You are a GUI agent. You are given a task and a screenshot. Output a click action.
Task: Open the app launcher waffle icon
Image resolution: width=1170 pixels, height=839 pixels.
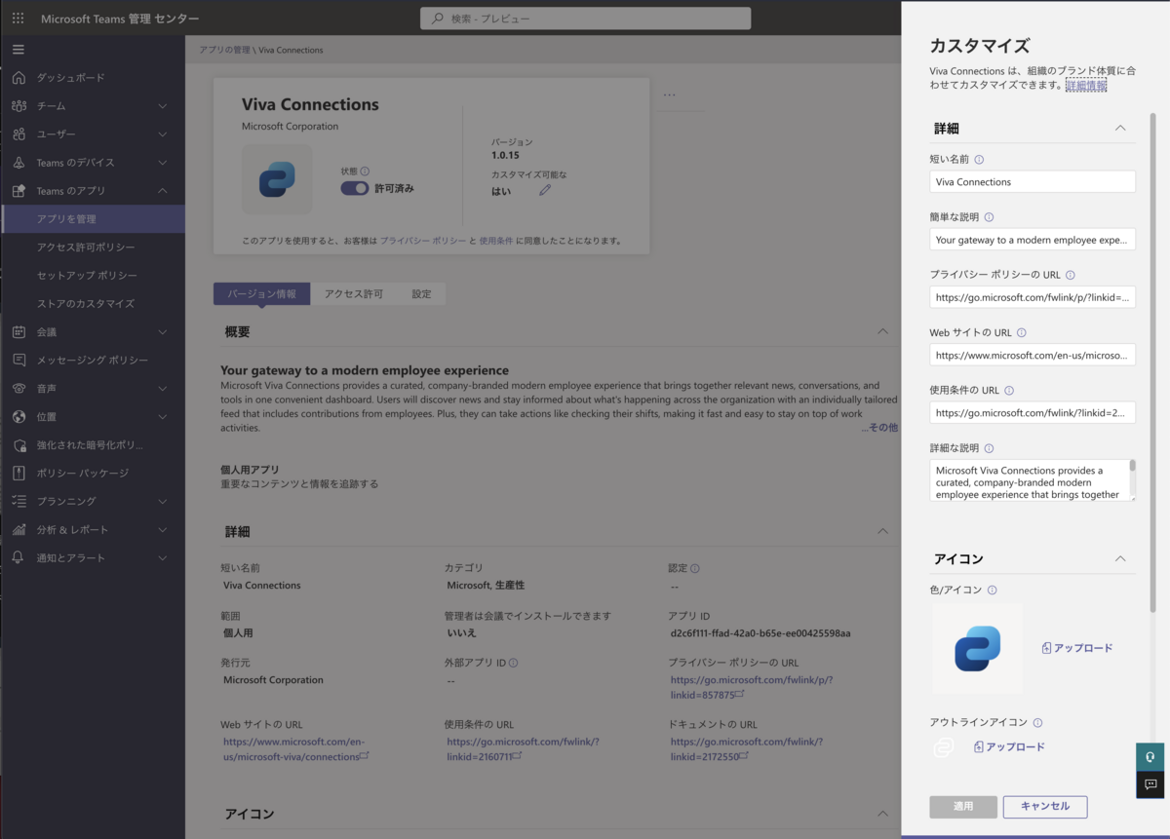19,19
